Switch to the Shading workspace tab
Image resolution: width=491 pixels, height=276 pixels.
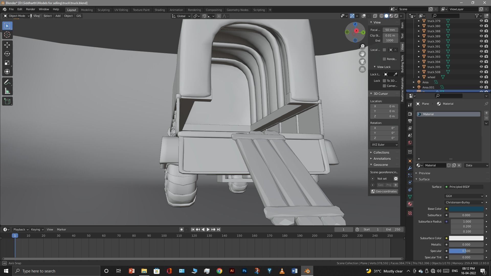[160, 10]
